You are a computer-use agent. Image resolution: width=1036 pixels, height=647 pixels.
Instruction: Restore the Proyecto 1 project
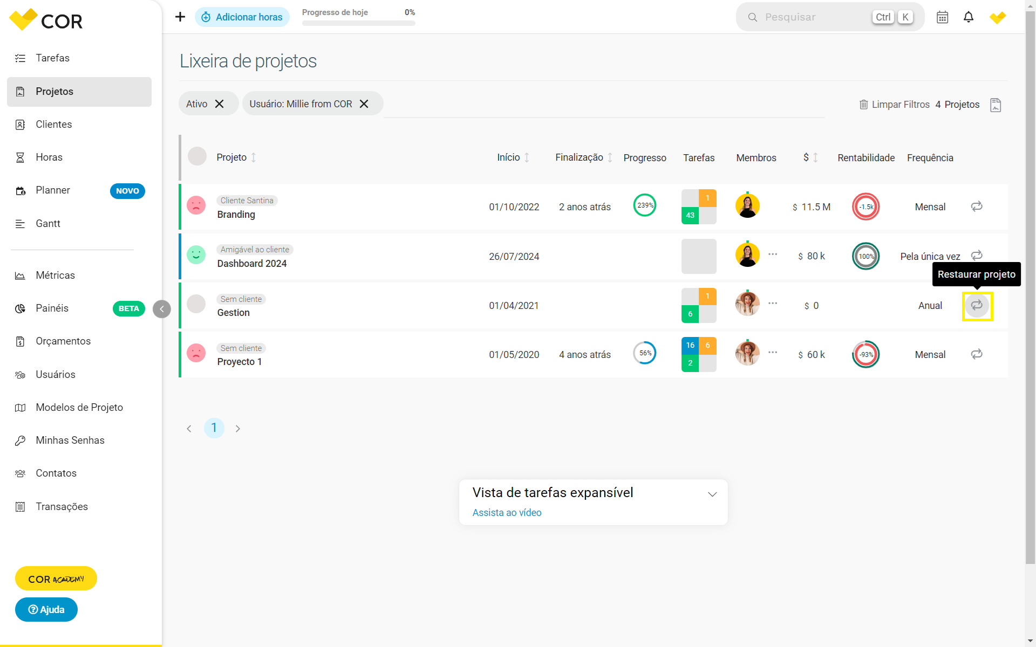[x=977, y=354]
